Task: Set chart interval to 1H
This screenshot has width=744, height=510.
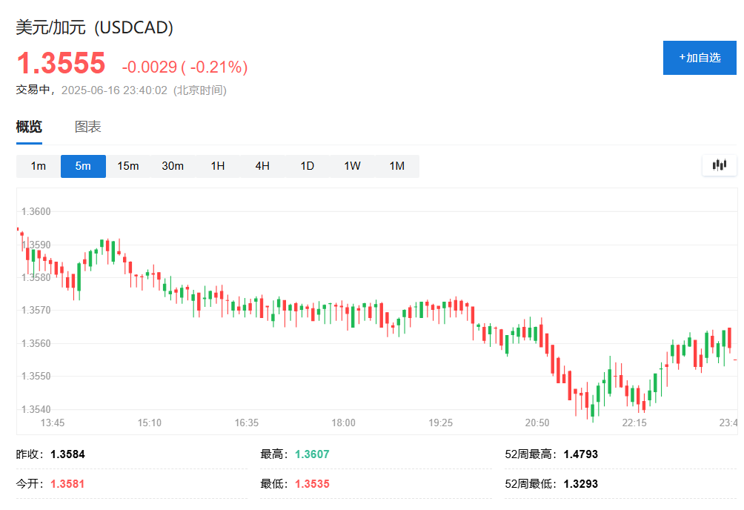Action: tap(218, 166)
